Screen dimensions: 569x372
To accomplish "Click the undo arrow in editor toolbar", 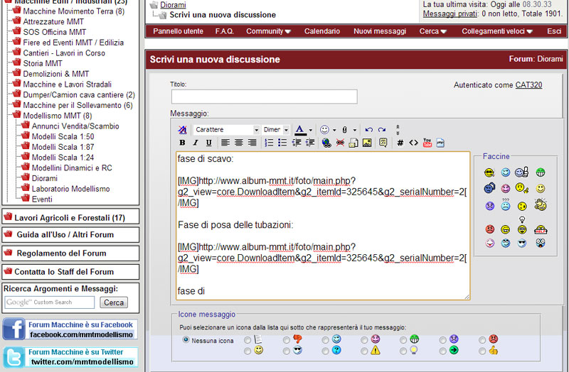I will pos(368,130).
